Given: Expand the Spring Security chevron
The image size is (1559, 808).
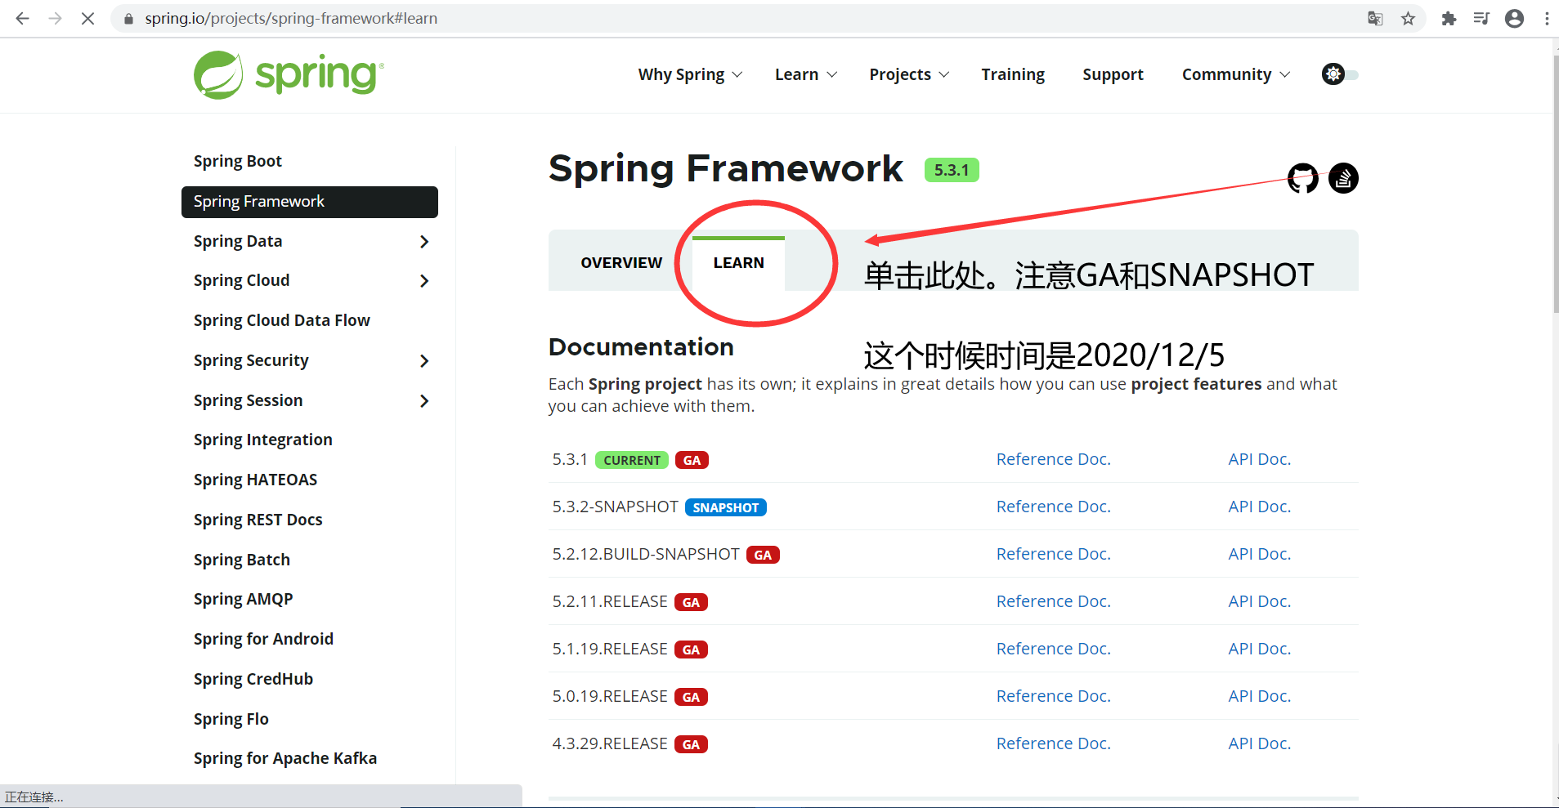Looking at the screenshot, I should [x=423, y=361].
